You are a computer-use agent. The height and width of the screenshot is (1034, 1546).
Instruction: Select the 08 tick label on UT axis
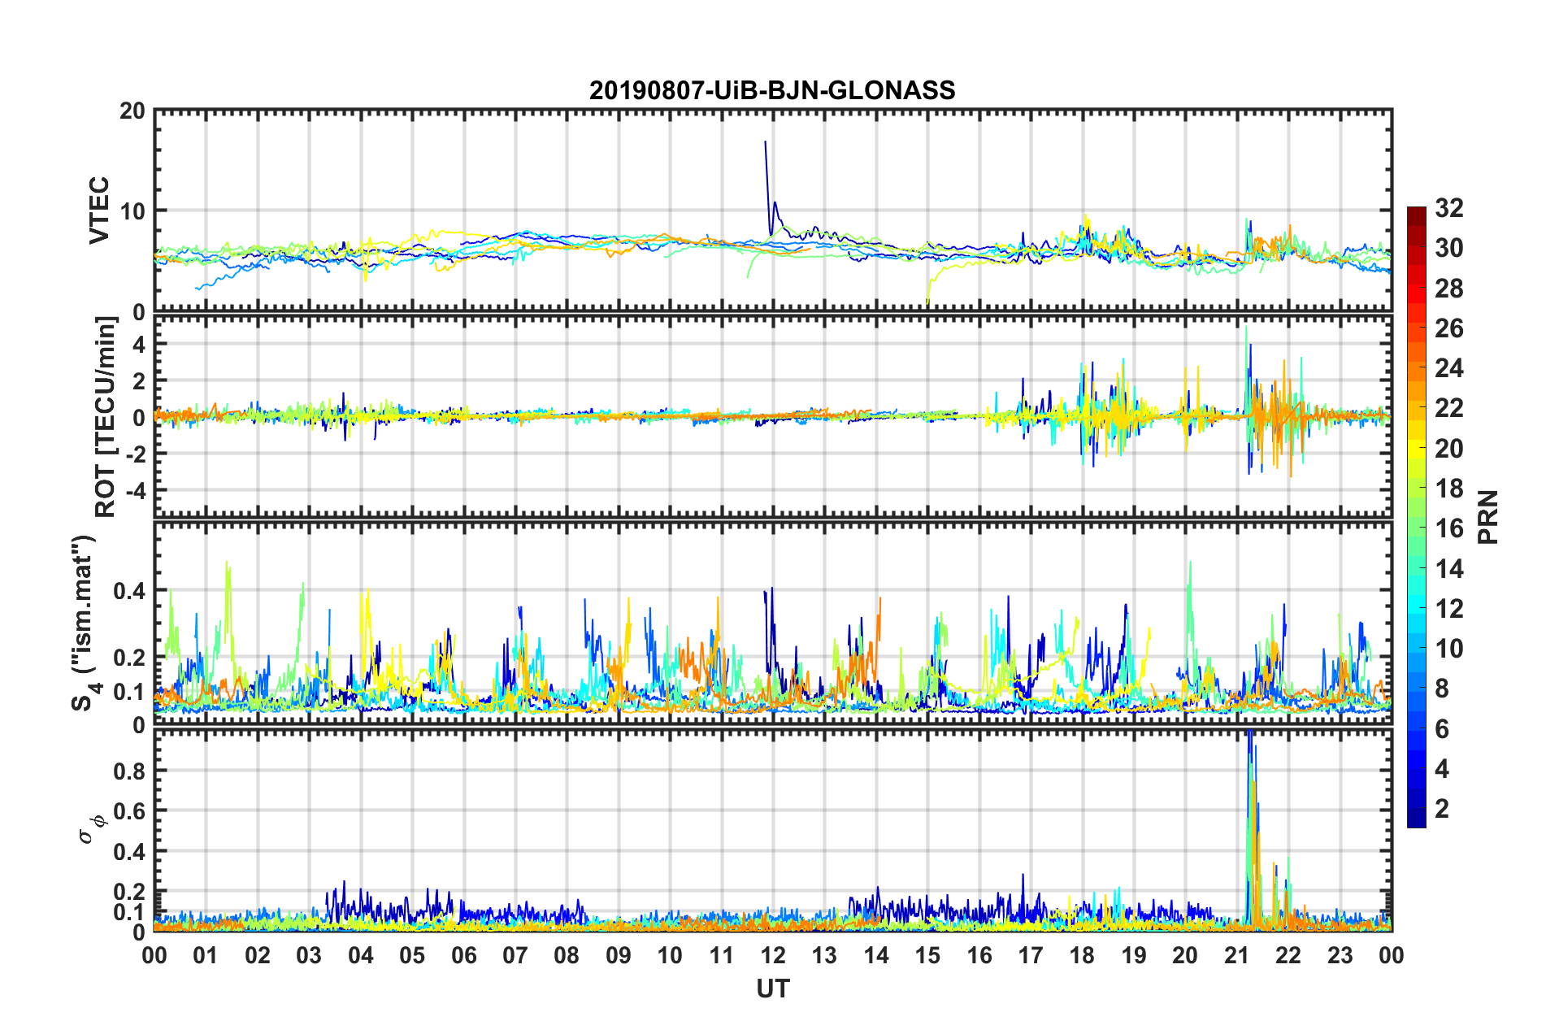567,955
